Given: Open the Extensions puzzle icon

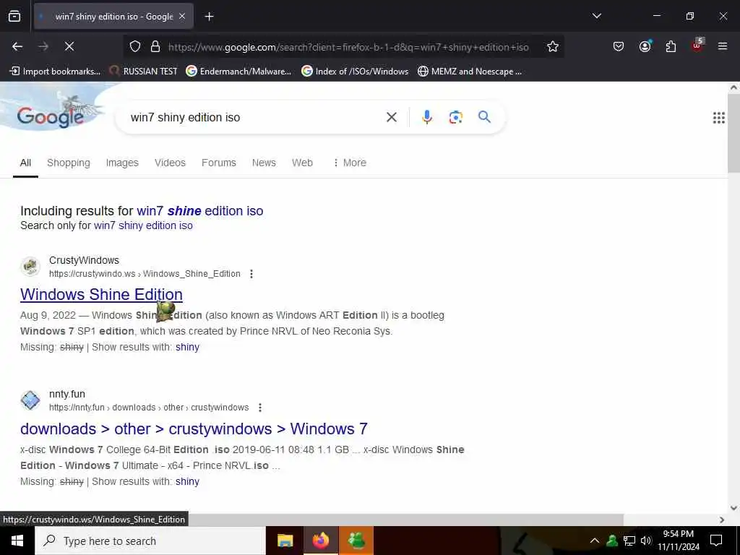Looking at the screenshot, I should [x=671, y=46].
